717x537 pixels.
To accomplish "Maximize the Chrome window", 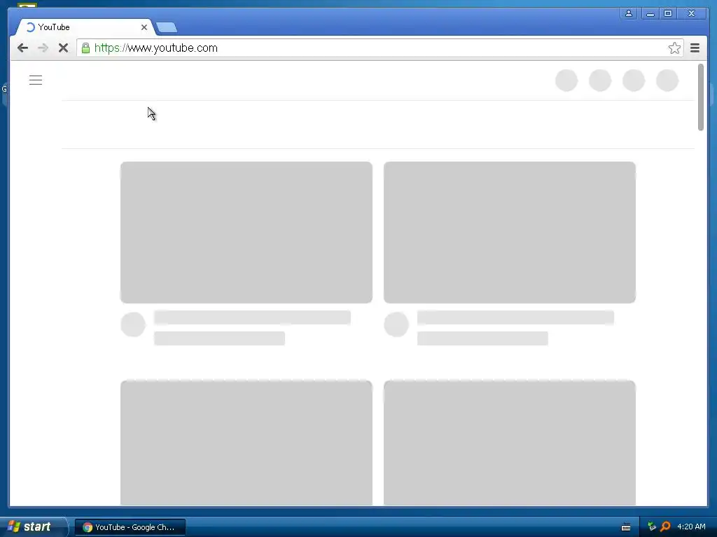I will click(x=667, y=13).
